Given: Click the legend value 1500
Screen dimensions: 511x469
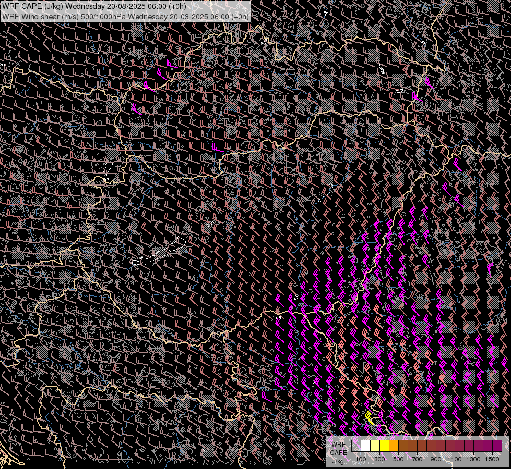Looking at the screenshot, I should tap(492, 459).
